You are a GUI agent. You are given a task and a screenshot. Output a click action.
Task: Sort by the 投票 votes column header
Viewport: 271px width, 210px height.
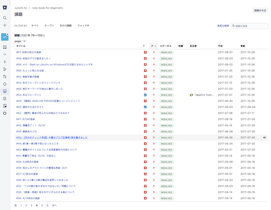click(181, 46)
